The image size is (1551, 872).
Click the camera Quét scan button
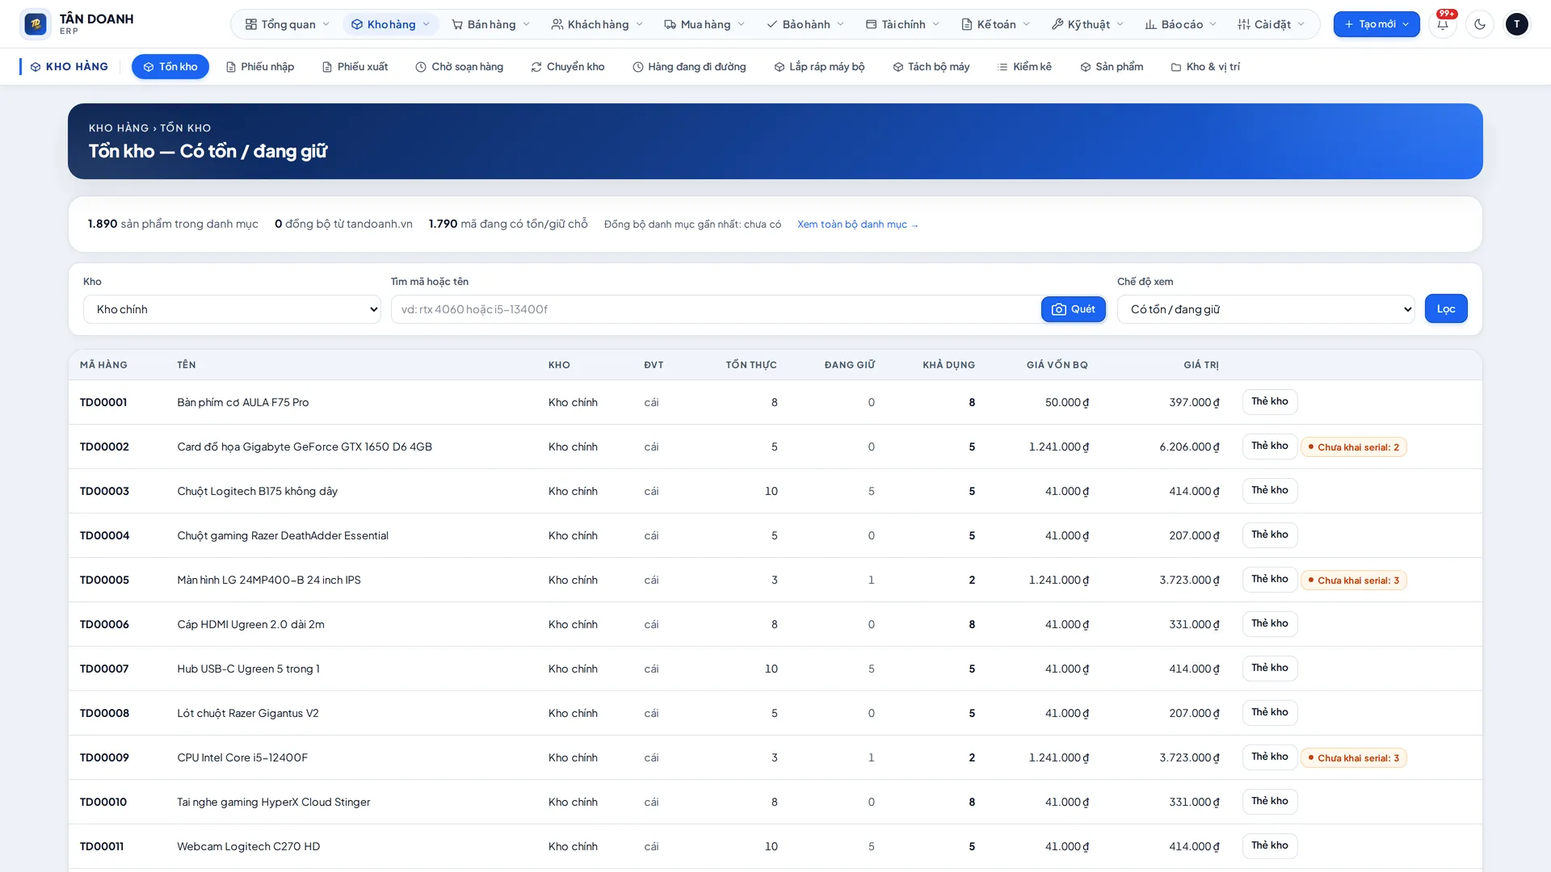pyautogui.click(x=1073, y=309)
